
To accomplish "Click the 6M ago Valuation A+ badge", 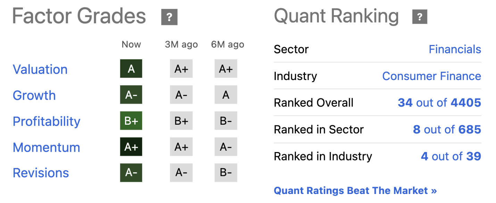I will tap(226, 69).
